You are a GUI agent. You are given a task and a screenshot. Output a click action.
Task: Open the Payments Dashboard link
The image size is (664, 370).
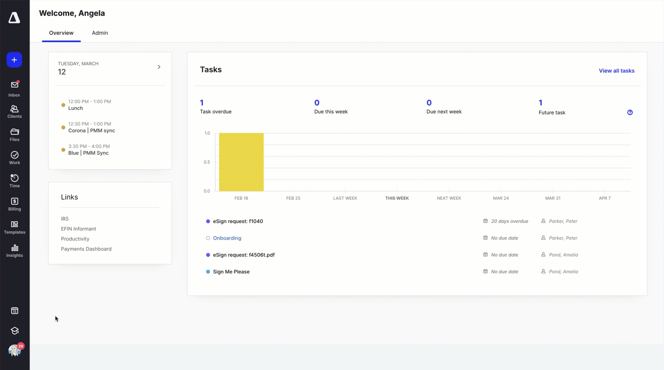(x=86, y=249)
